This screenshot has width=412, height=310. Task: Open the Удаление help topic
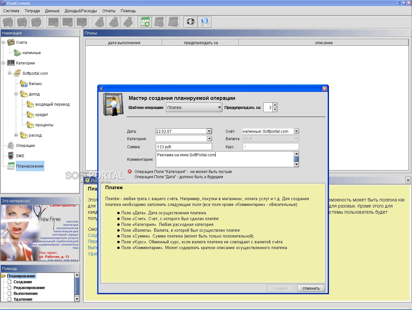[x=23, y=299]
